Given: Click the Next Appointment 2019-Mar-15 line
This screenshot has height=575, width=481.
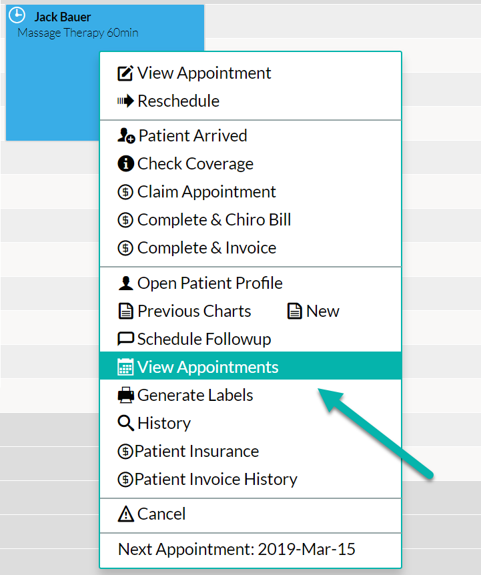Looking at the screenshot, I should point(237,550).
